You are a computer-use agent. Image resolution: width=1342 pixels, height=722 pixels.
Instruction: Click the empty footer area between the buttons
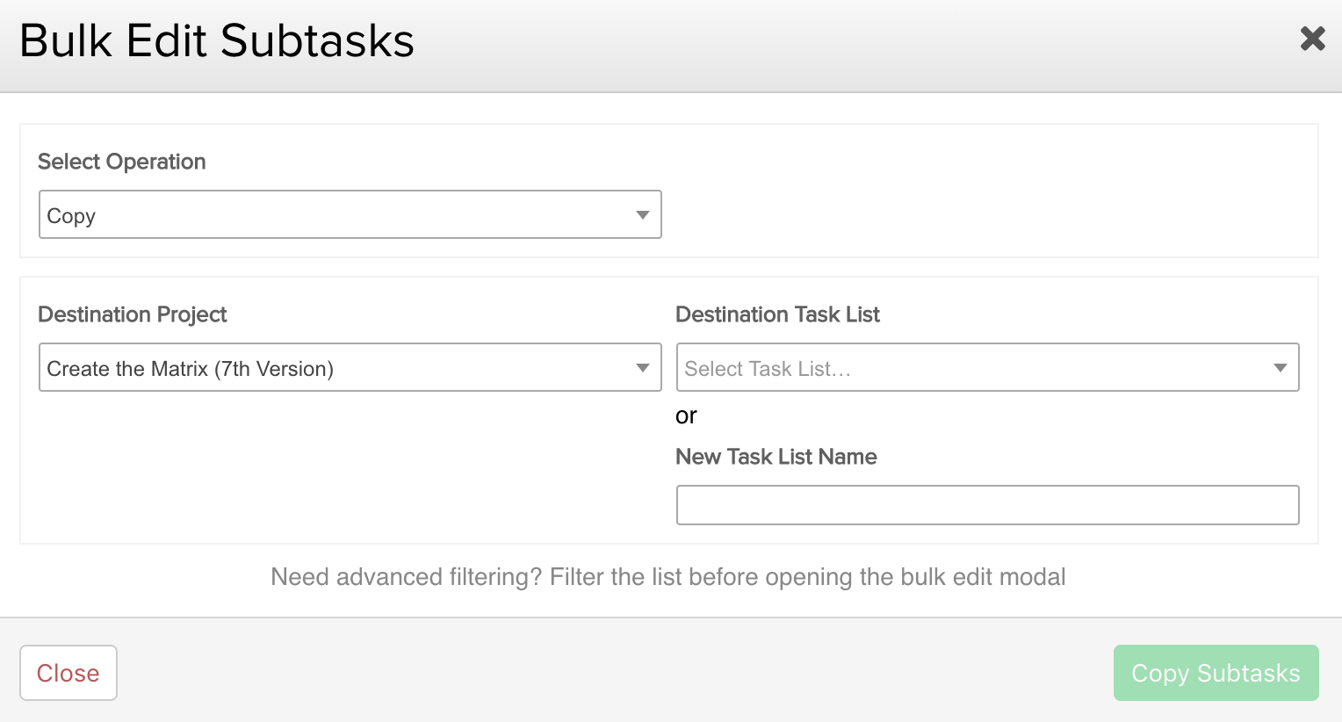(x=615, y=673)
